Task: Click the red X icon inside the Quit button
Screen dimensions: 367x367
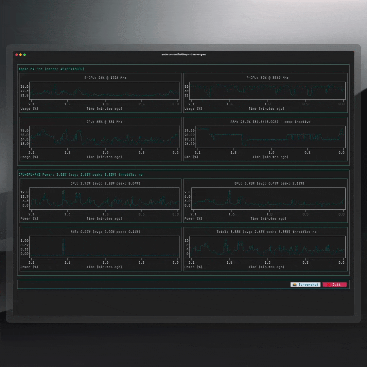Action: coord(328,284)
